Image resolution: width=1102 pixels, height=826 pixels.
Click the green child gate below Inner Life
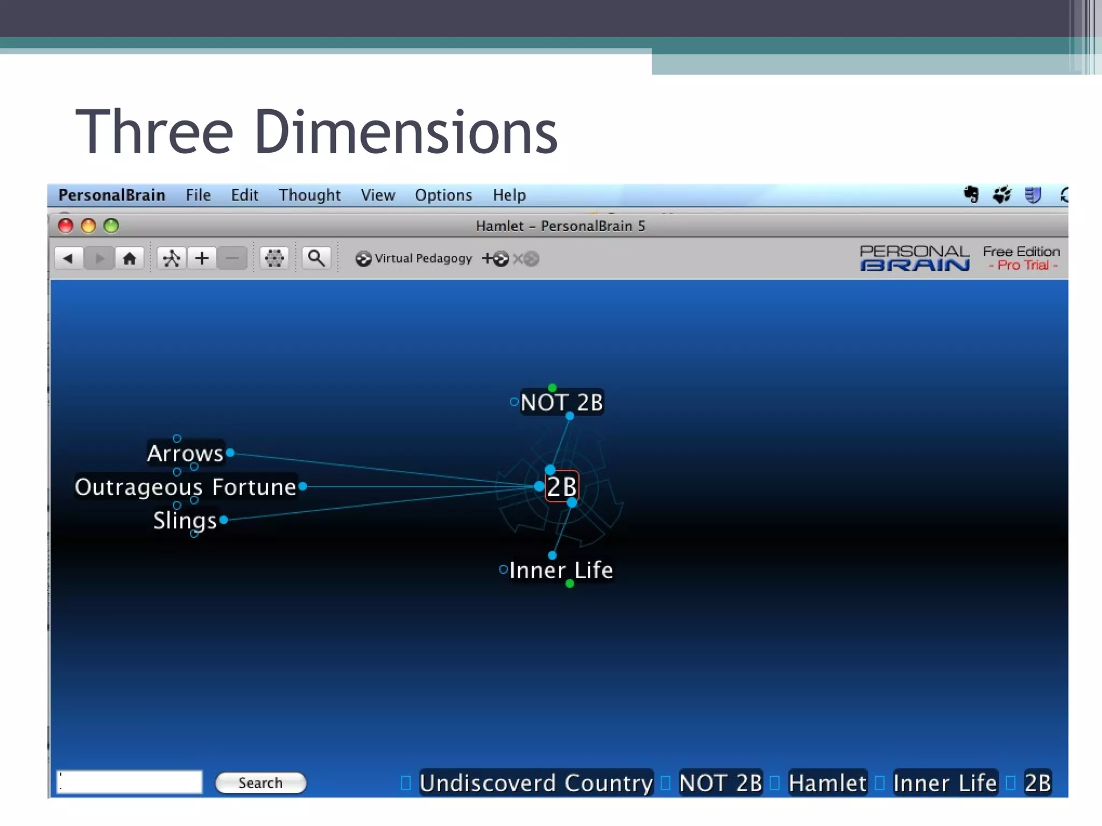(570, 583)
